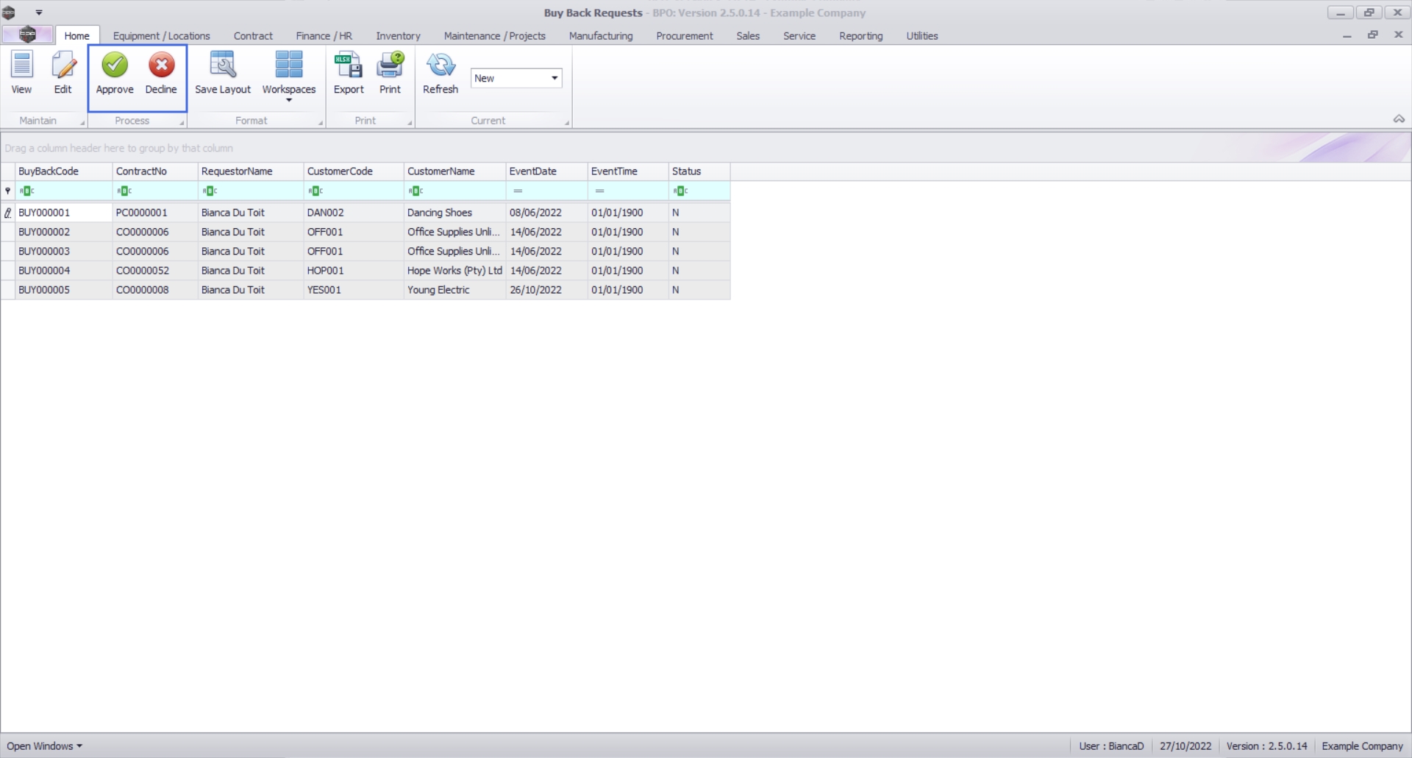This screenshot has width=1412, height=758.
Task: Open the Procurement tab
Action: pyautogui.click(x=684, y=35)
